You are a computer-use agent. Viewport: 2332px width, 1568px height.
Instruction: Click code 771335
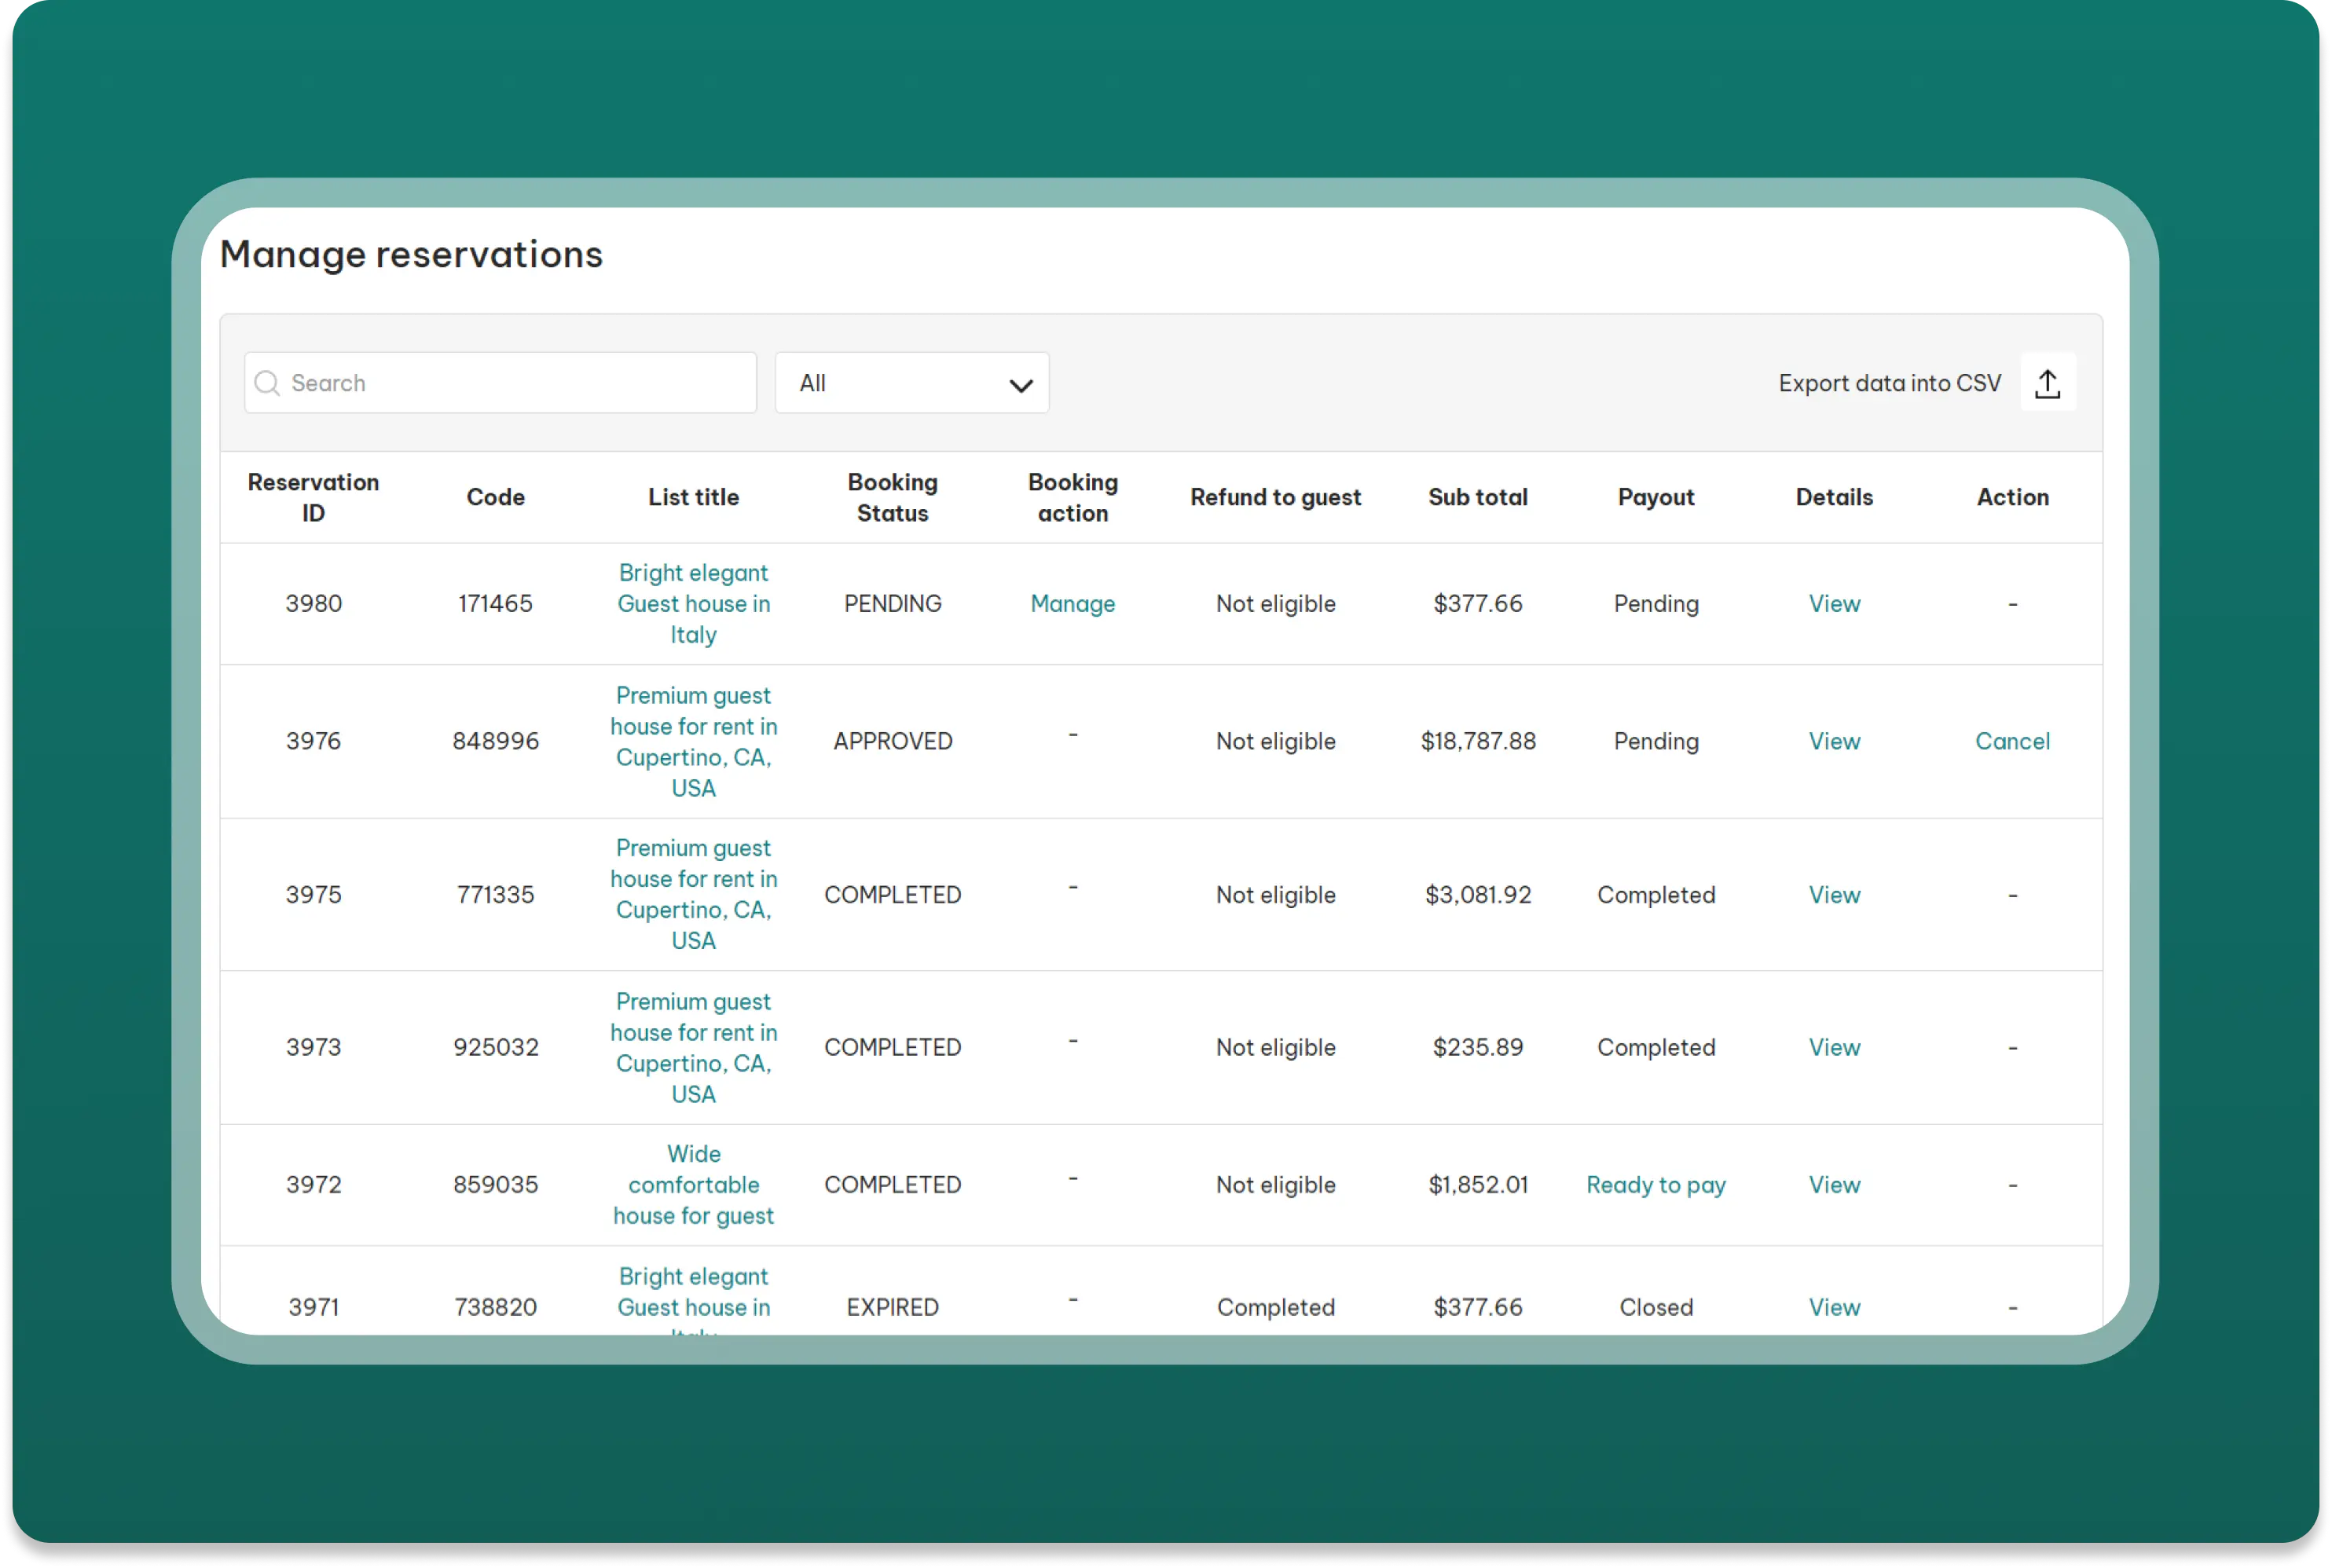(x=495, y=895)
